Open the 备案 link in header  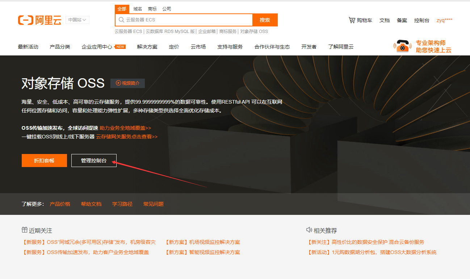tap(402, 20)
